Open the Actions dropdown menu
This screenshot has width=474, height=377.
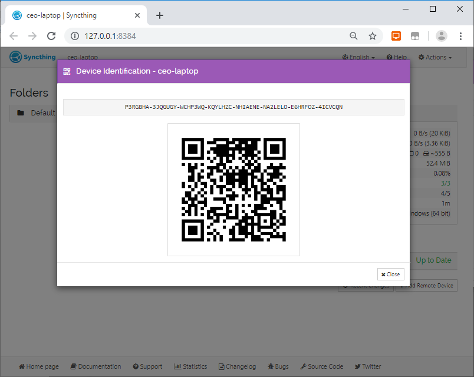point(435,57)
